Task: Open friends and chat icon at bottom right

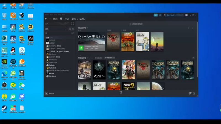Action: click(x=194, y=93)
